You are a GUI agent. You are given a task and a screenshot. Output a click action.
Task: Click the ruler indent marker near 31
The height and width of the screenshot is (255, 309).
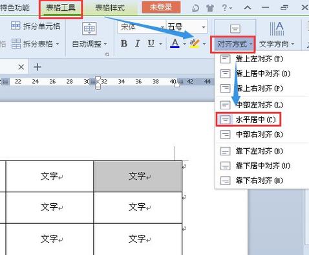(98, 83)
